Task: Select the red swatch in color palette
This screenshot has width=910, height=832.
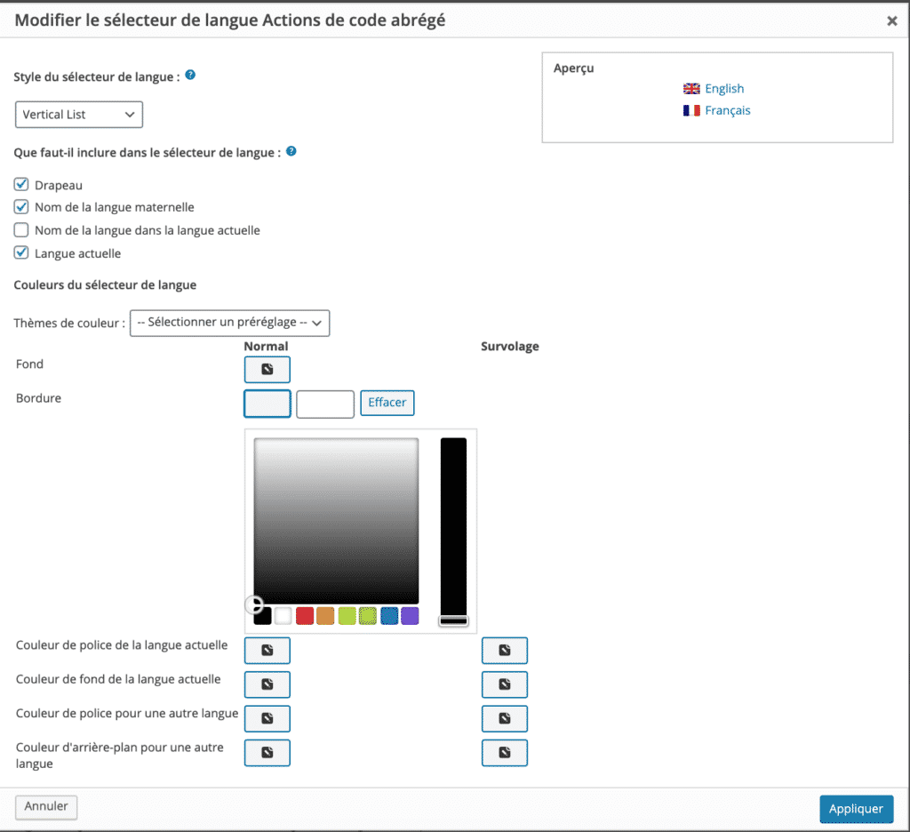Action: tap(305, 616)
